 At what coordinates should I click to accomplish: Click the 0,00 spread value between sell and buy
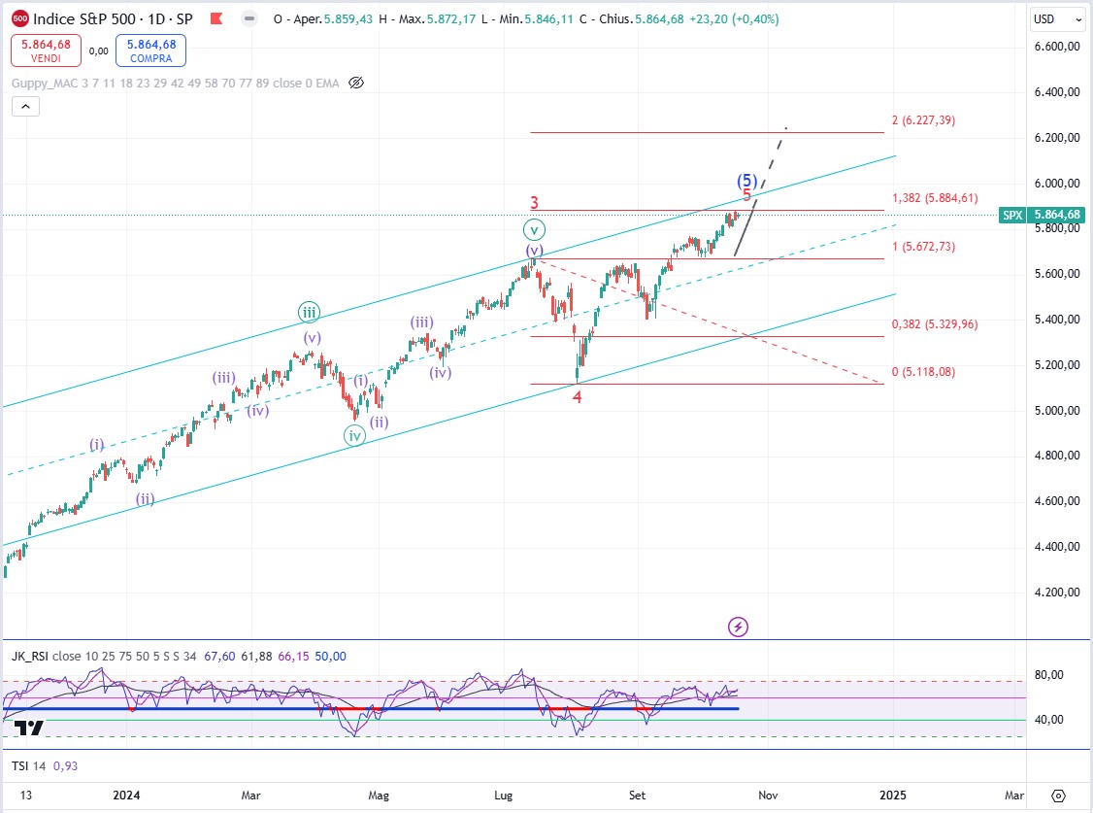click(98, 51)
